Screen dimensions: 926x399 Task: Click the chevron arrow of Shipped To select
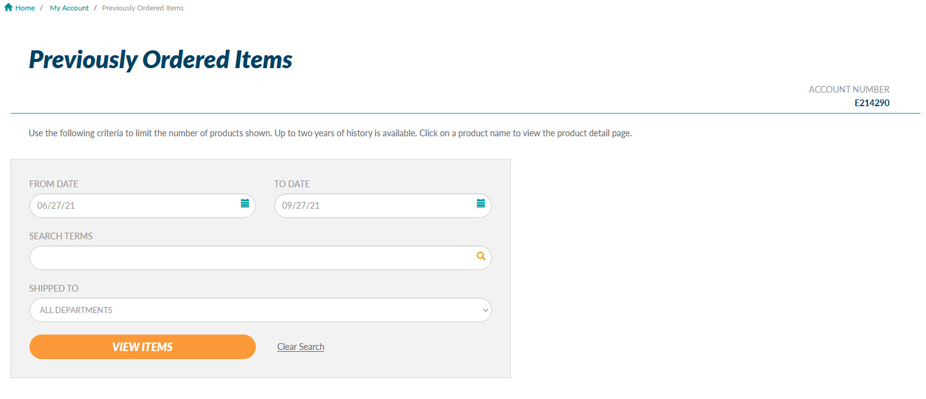(x=485, y=311)
